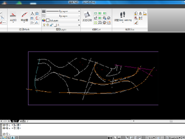Toggle the third highlighted status bar button

pos(13,138)
